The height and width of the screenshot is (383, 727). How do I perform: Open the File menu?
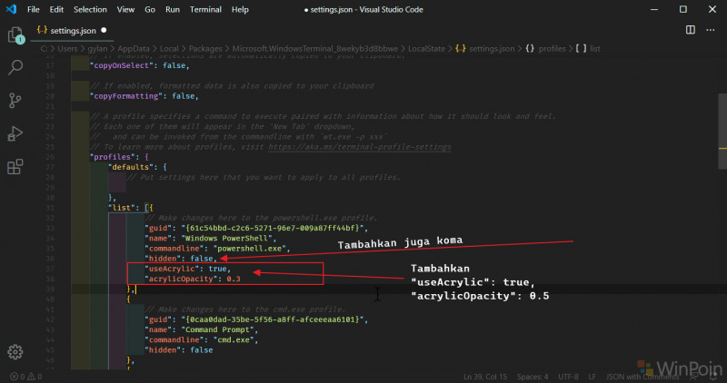coord(34,9)
